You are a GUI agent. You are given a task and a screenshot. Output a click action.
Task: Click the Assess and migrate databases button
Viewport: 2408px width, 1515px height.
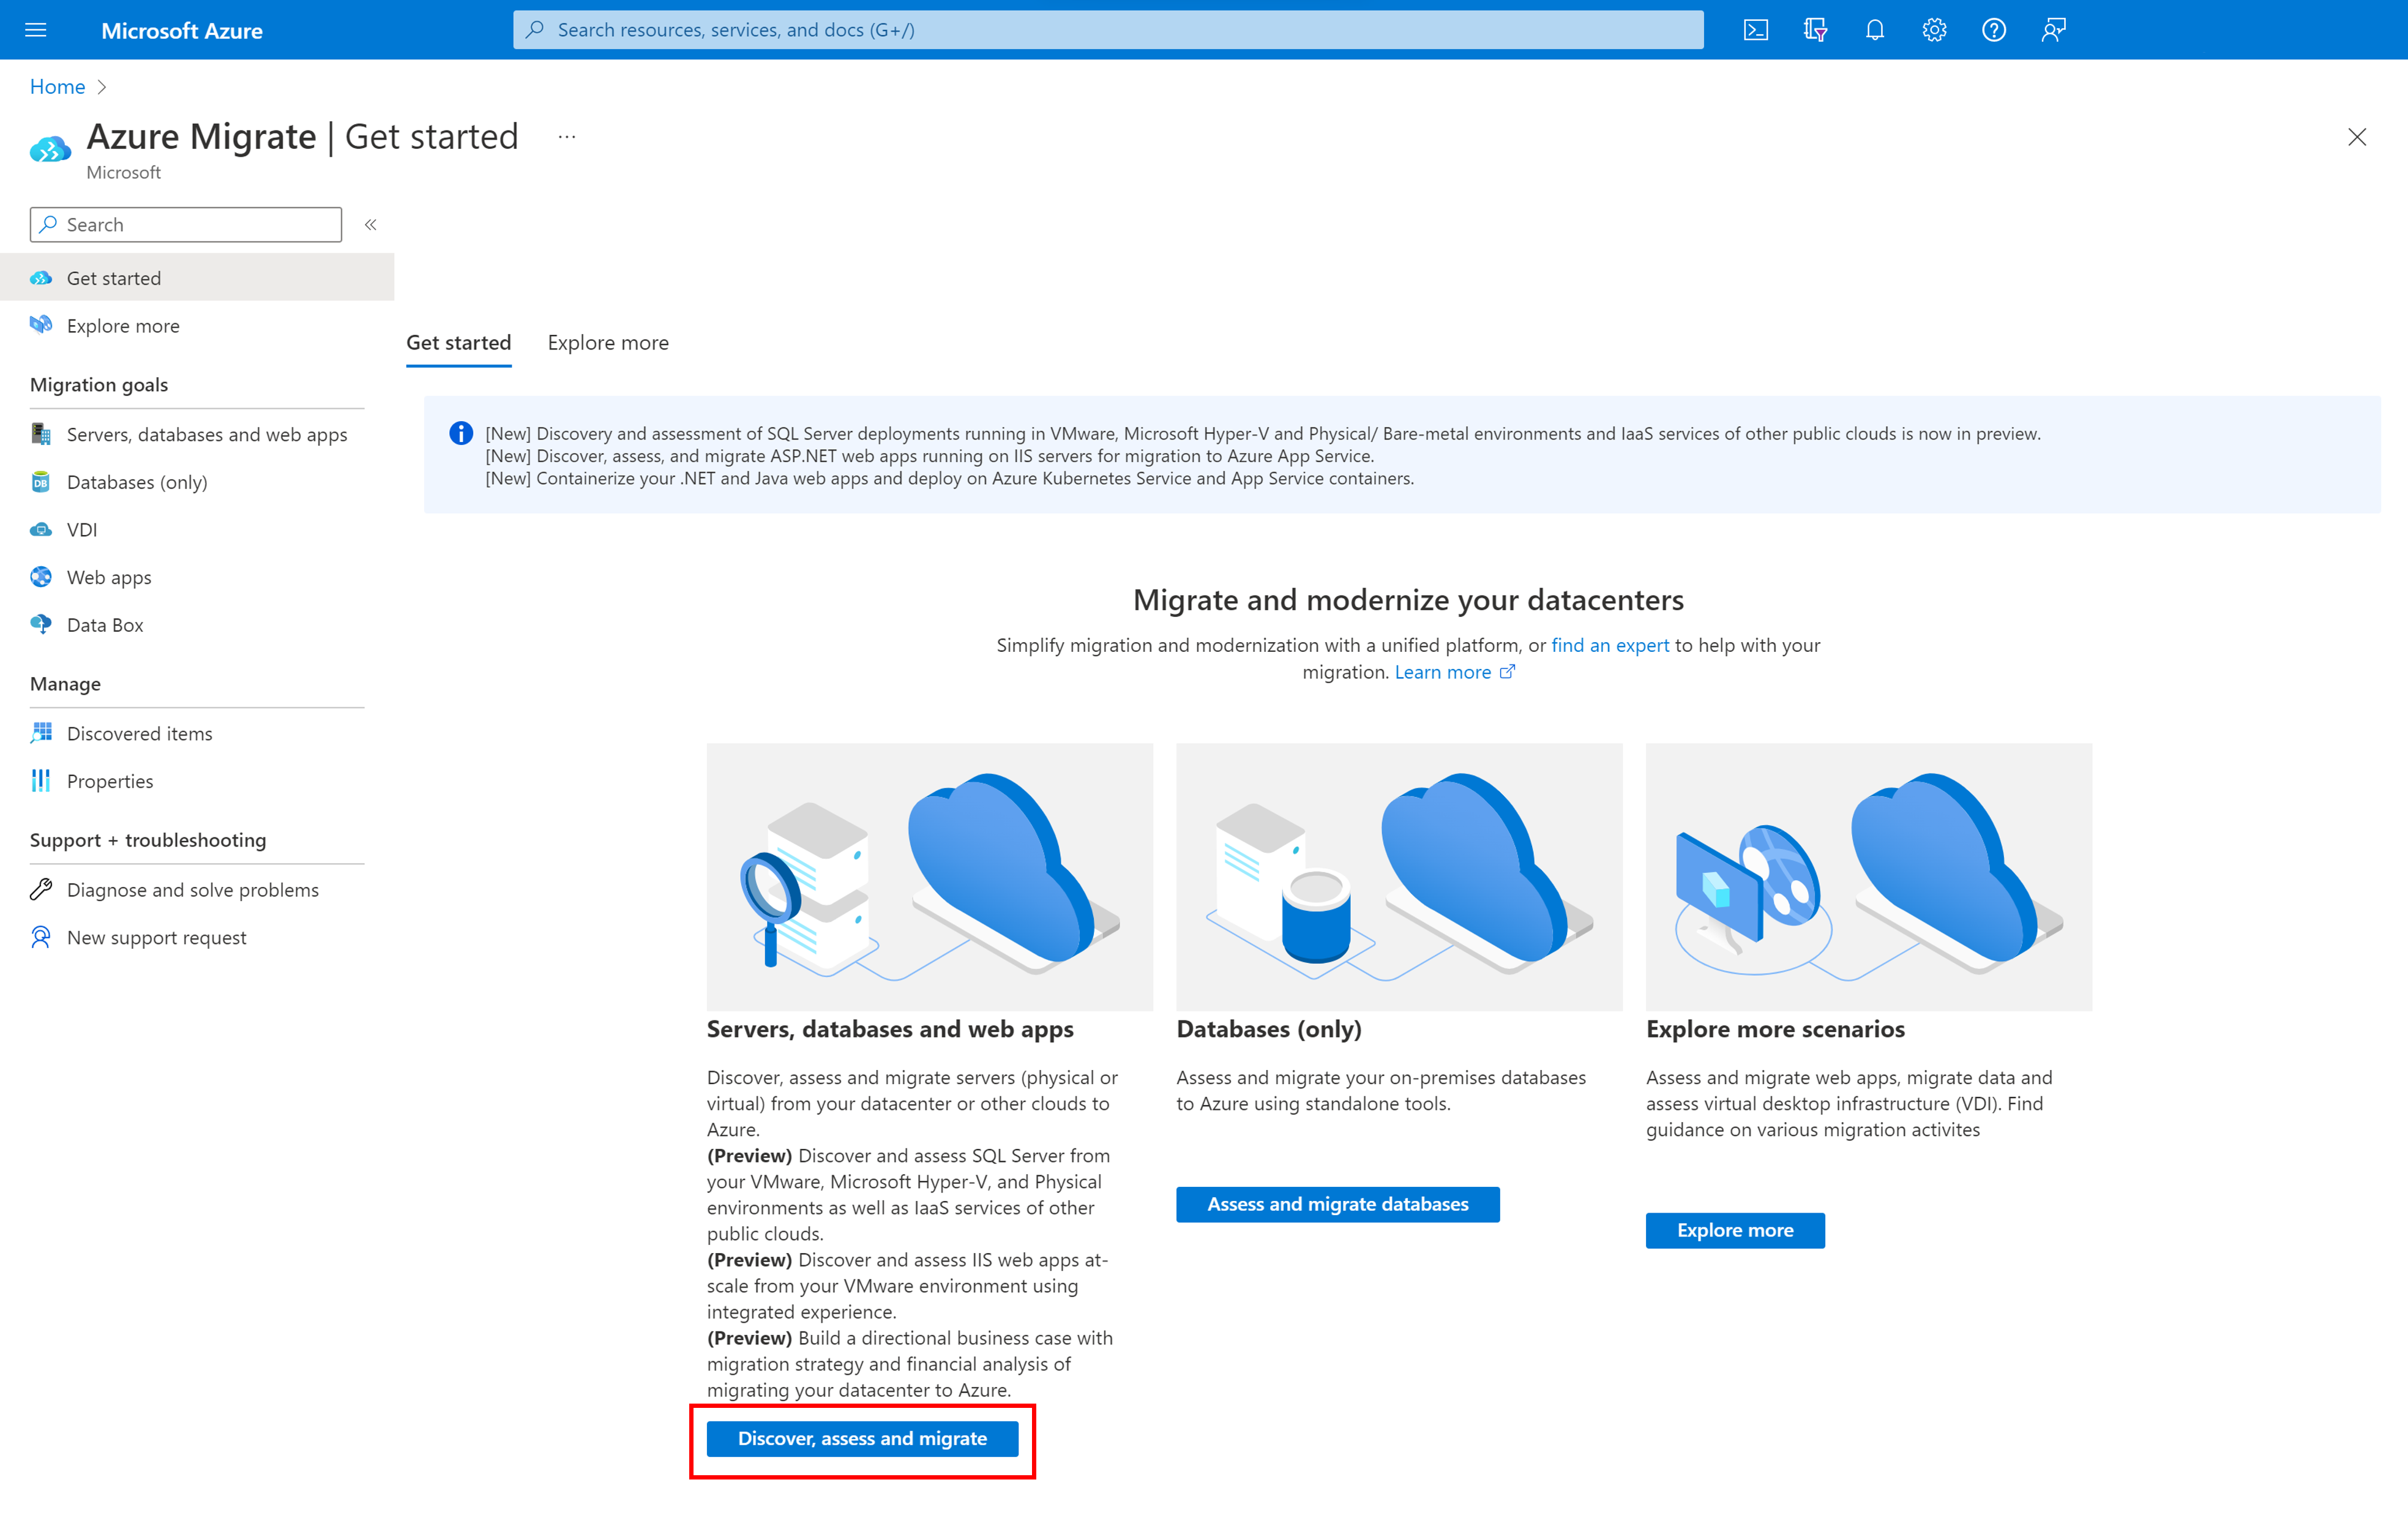coord(1337,1203)
